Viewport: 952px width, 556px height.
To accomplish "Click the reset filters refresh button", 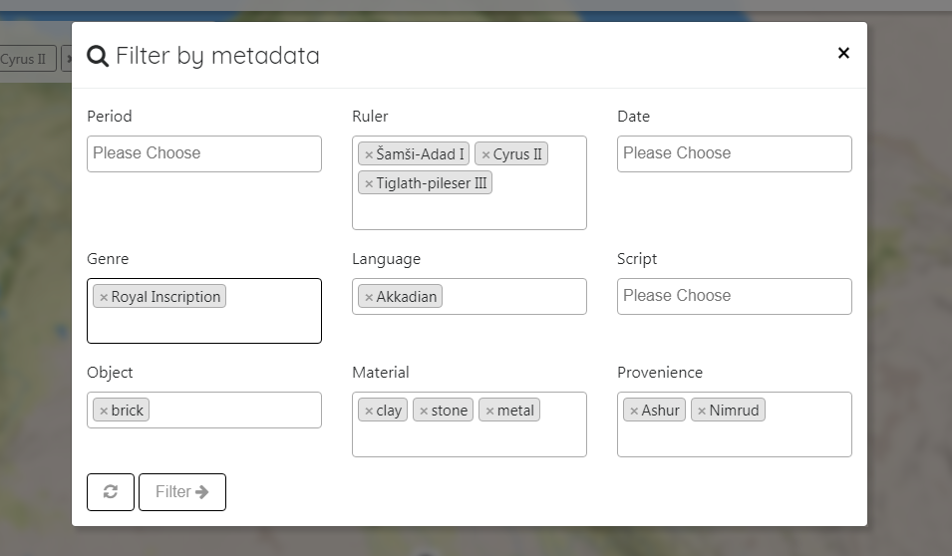I will pyautogui.click(x=111, y=492).
